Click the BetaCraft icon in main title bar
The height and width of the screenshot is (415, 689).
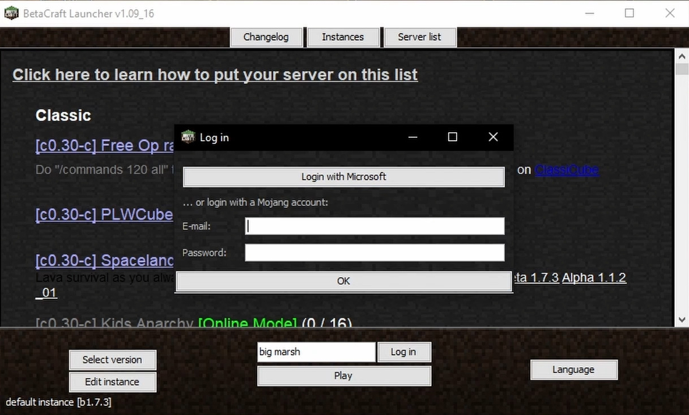click(x=11, y=13)
